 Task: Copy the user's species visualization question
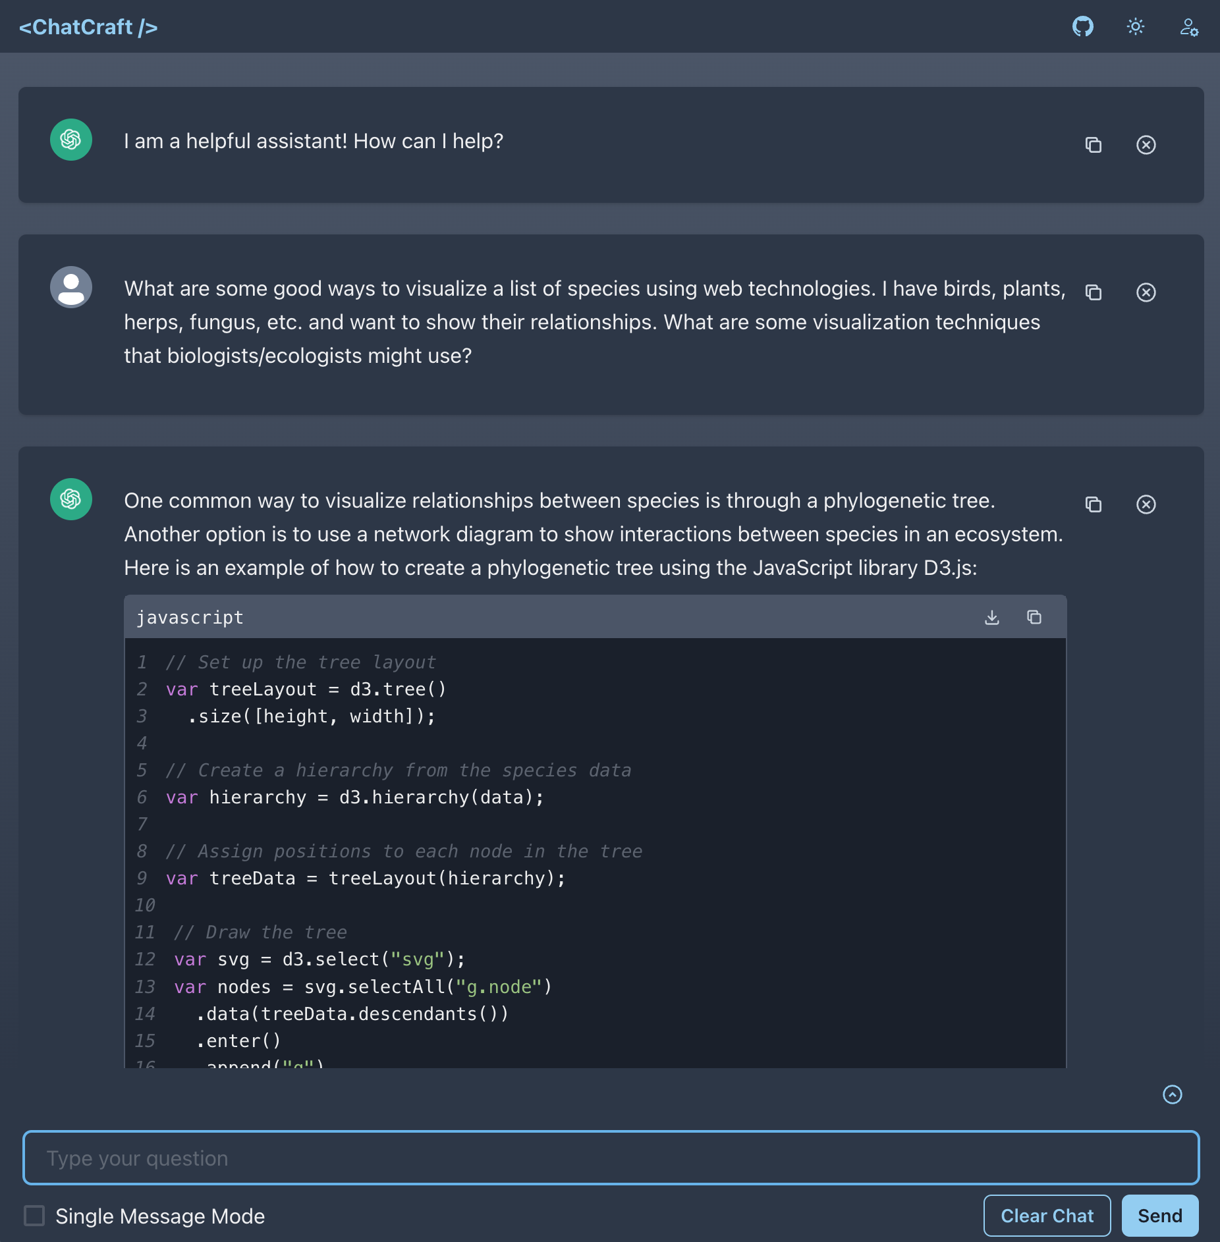click(1093, 292)
